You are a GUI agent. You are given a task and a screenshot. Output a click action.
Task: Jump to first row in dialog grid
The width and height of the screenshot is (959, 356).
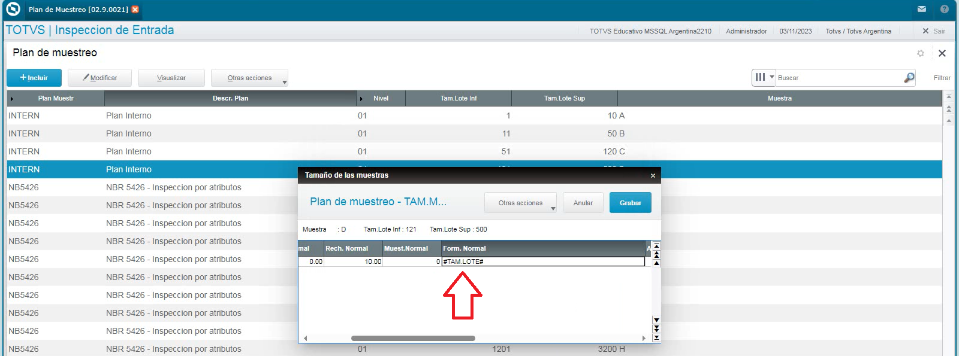click(x=656, y=246)
